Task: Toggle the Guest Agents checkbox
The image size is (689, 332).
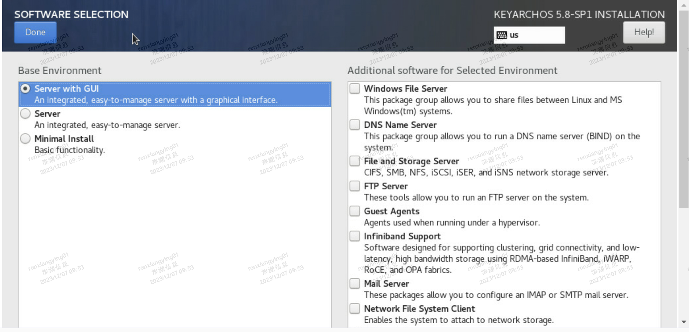Action: click(x=355, y=211)
